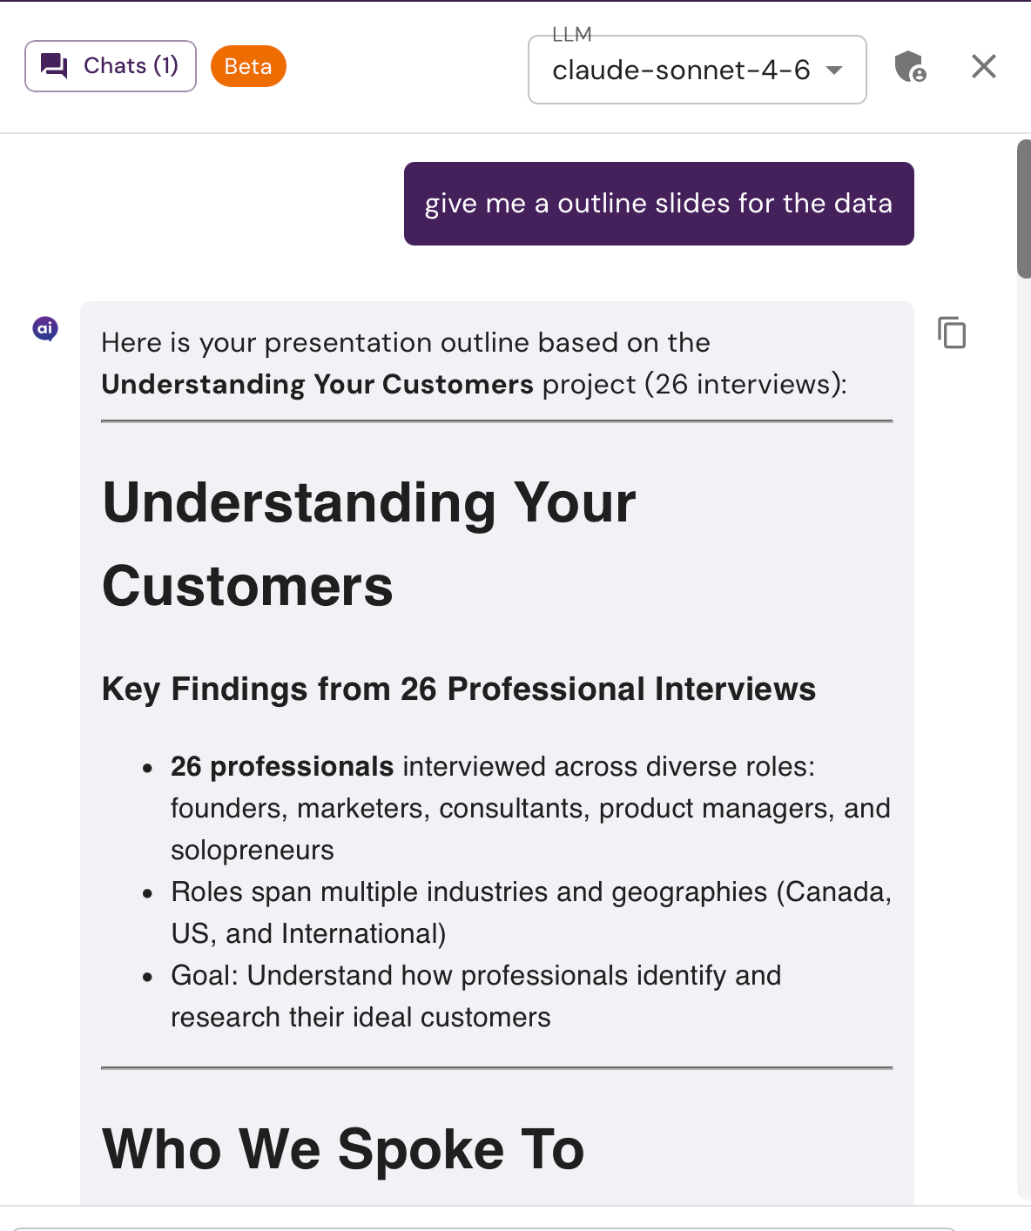Click the "Goal: Understand how professionals" bullet
Image resolution: width=1031 pixels, height=1231 pixels.
(x=475, y=996)
